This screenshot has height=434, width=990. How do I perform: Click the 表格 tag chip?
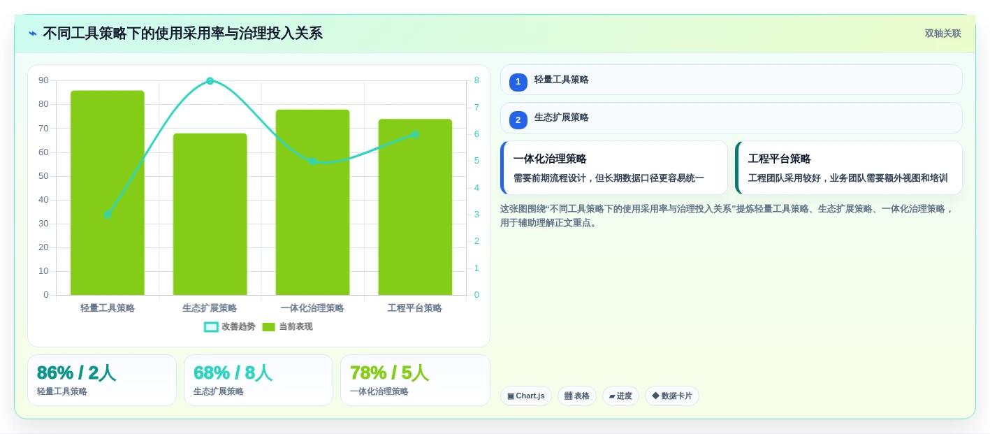(577, 396)
